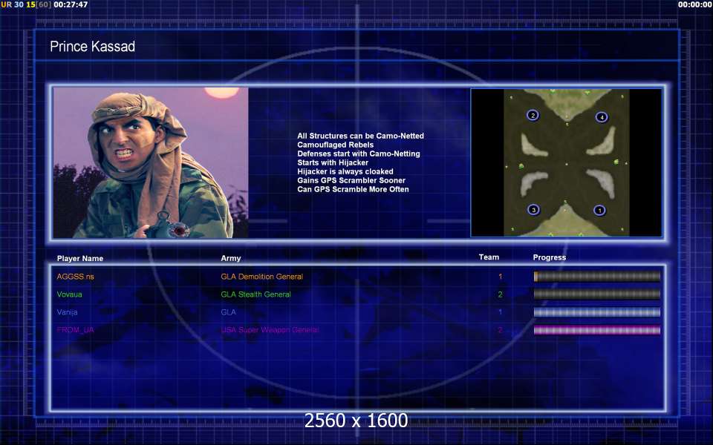Click start position marker 2 on minimap
This screenshot has width=713, height=445.
533,115
